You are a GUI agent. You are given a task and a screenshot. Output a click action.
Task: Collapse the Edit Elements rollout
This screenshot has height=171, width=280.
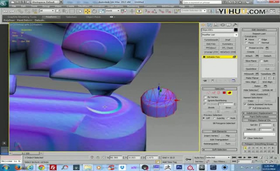220,131
